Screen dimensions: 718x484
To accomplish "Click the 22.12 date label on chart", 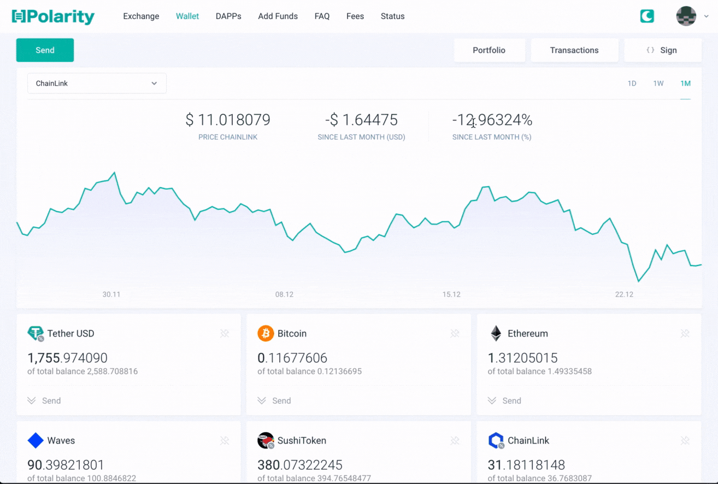I will (624, 294).
